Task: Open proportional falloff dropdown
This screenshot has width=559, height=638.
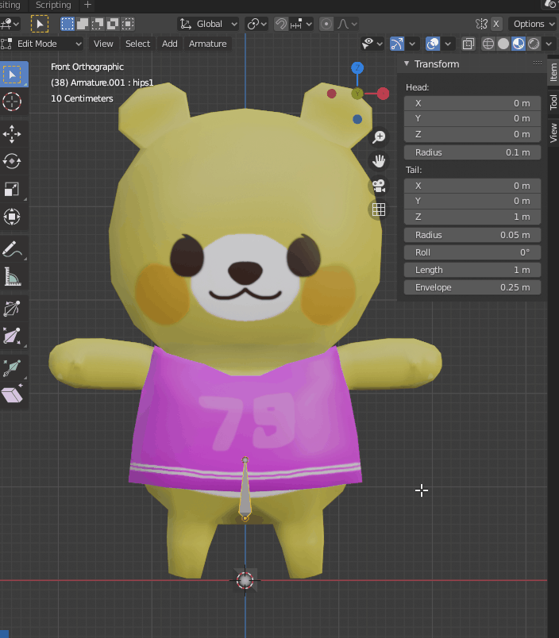Action: (347, 24)
